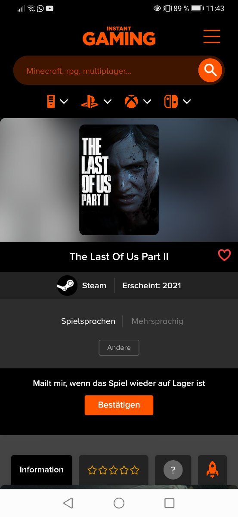Open the rocket icon tab

(212, 470)
